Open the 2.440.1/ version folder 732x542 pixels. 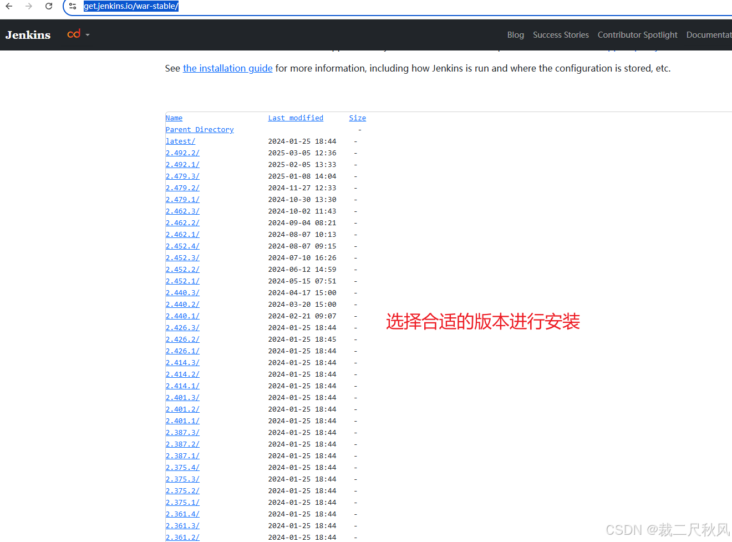click(x=182, y=316)
